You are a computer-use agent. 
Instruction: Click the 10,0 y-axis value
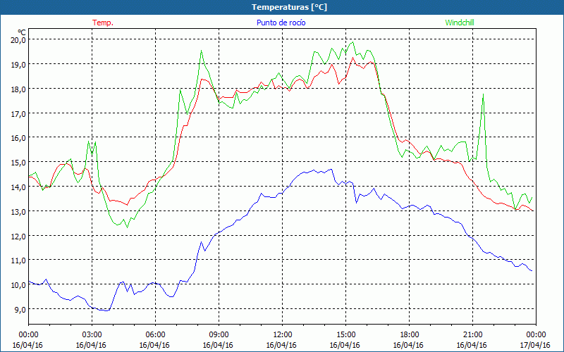coord(18,285)
